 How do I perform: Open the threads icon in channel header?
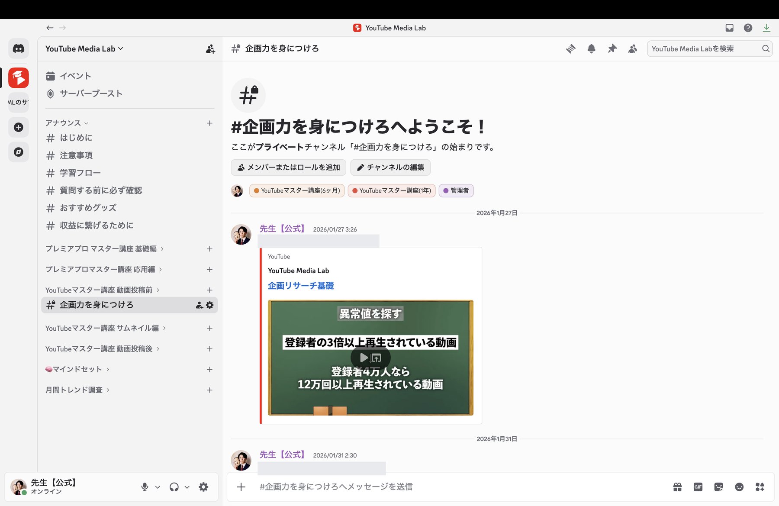tap(571, 49)
